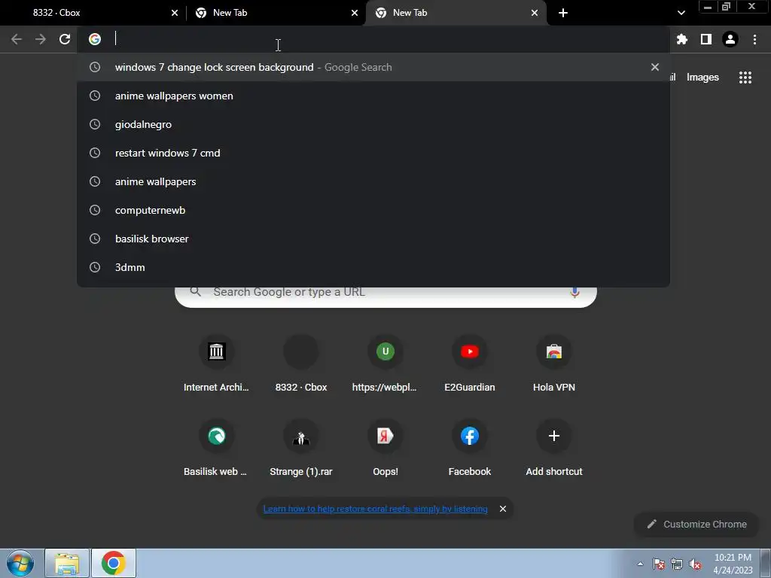Select suggestion basilisk browser
The image size is (771, 578).
coord(373,239)
